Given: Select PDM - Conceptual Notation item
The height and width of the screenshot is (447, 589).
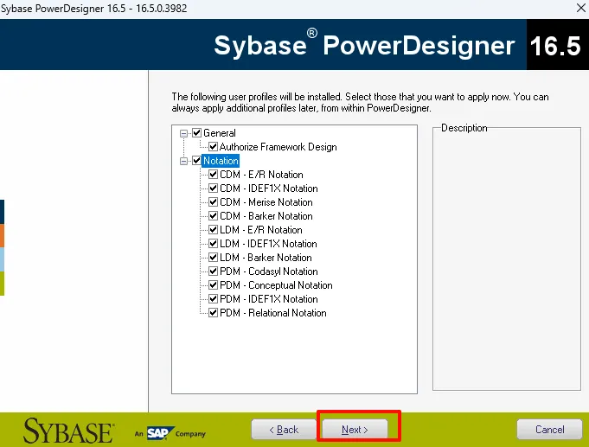Looking at the screenshot, I should tap(276, 285).
